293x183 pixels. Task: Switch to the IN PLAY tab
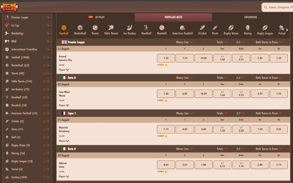click(96, 17)
